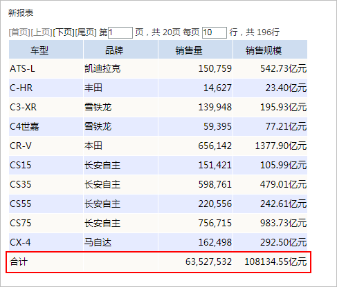This screenshot has width=337, height=287.
Task: Click the C-HR row model cell
Action: tap(46, 88)
